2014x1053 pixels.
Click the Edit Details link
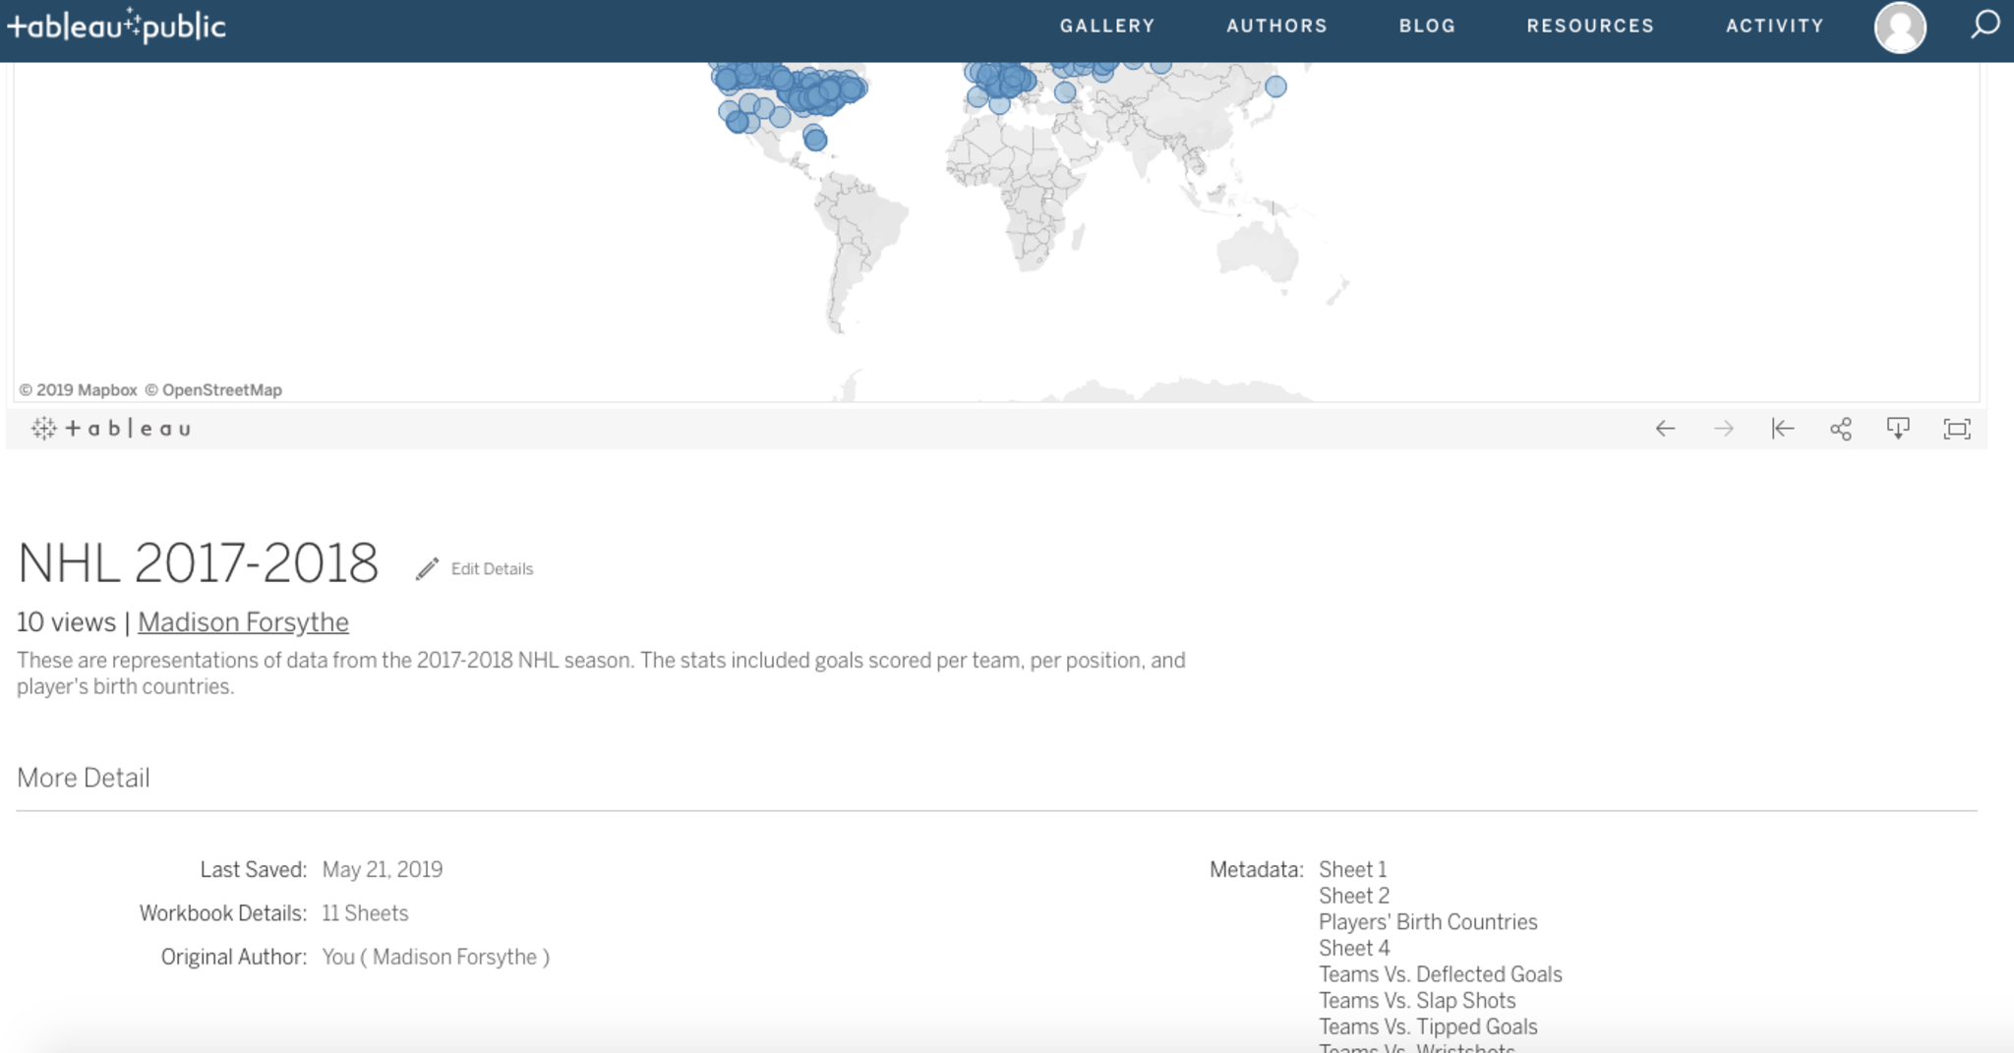[x=492, y=569]
